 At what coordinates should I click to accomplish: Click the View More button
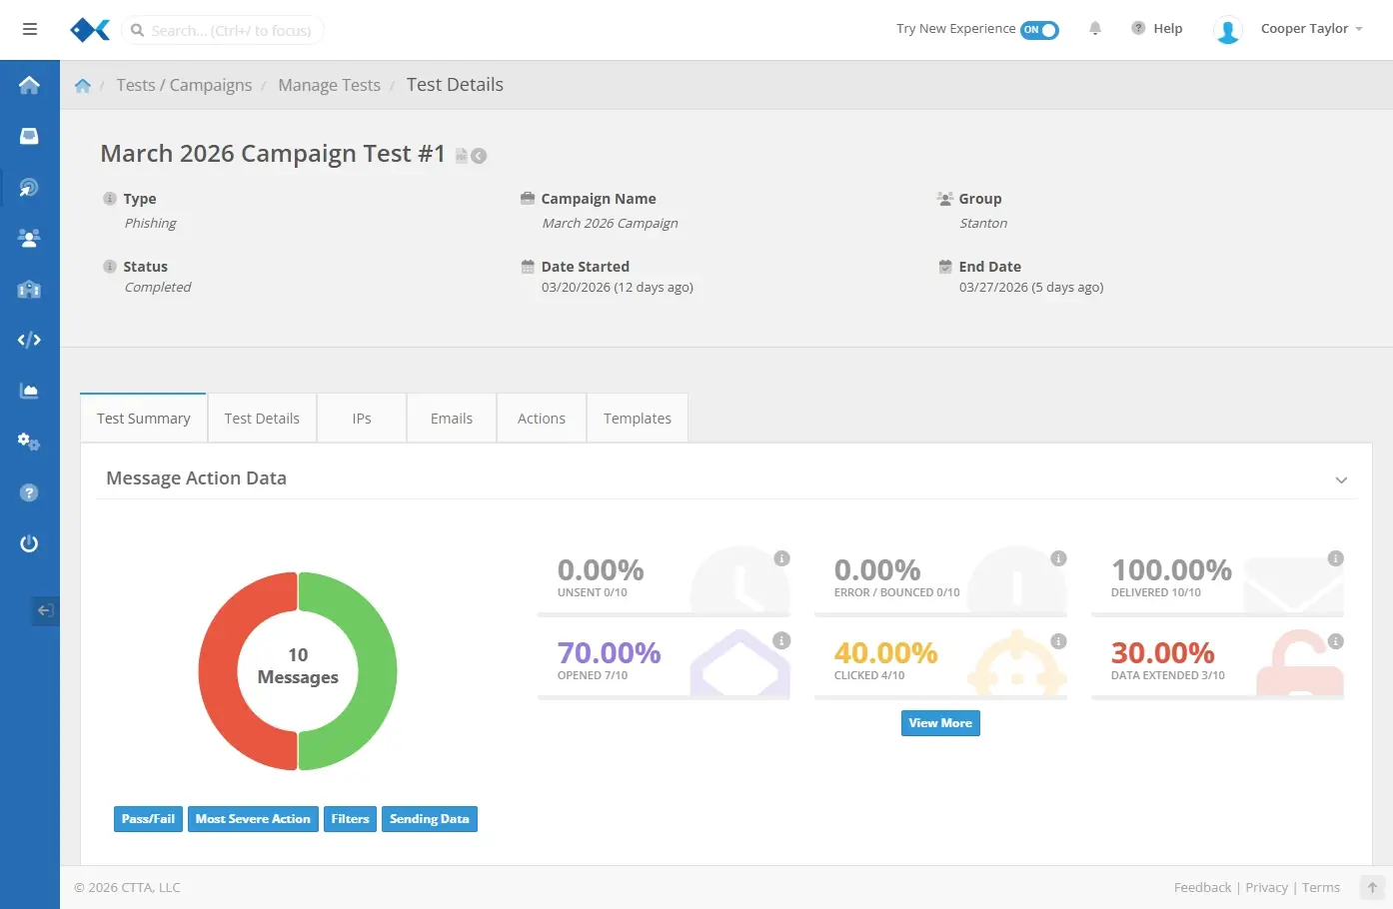tap(939, 723)
